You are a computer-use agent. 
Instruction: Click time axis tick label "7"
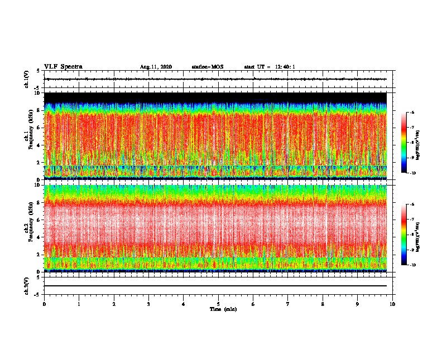(288, 304)
